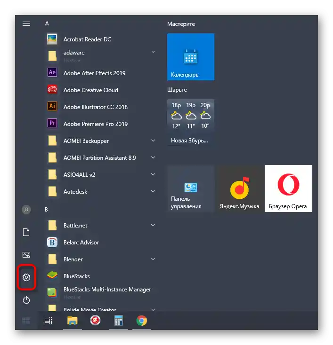Open Pictures from the Start sidebar
The width and height of the screenshot is (333, 345).
pos(26,255)
